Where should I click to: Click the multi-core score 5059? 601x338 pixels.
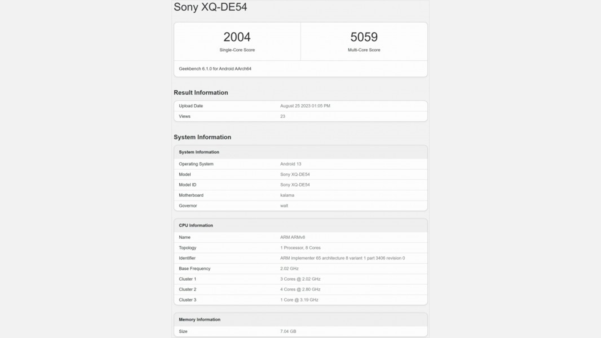(364, 37)
